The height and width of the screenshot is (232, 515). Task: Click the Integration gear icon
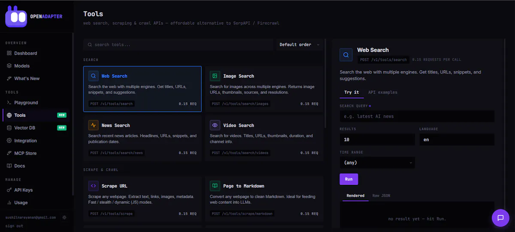point(9,140)
